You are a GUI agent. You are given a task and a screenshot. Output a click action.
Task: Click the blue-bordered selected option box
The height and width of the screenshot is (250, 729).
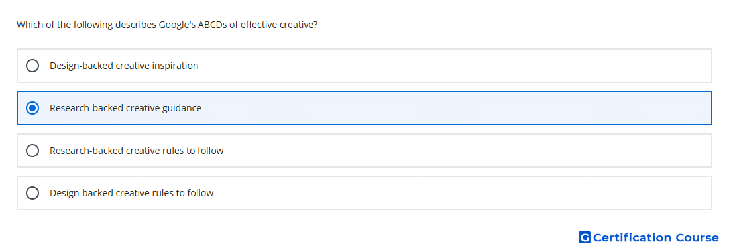point(364,108)
